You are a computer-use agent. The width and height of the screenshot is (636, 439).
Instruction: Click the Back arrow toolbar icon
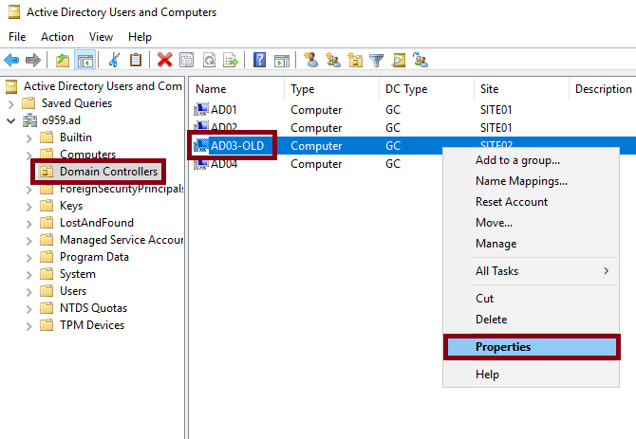11,61
